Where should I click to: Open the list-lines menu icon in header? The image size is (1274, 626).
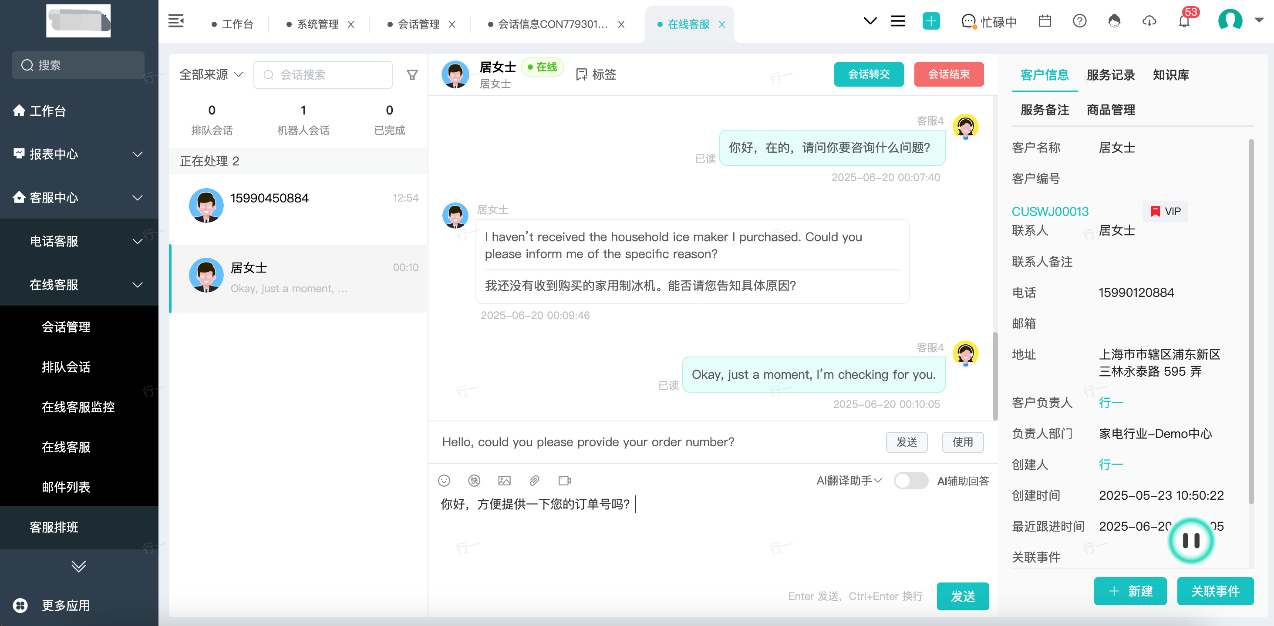coord(898,21)
